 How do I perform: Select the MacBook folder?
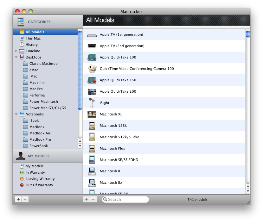[45, 127]
